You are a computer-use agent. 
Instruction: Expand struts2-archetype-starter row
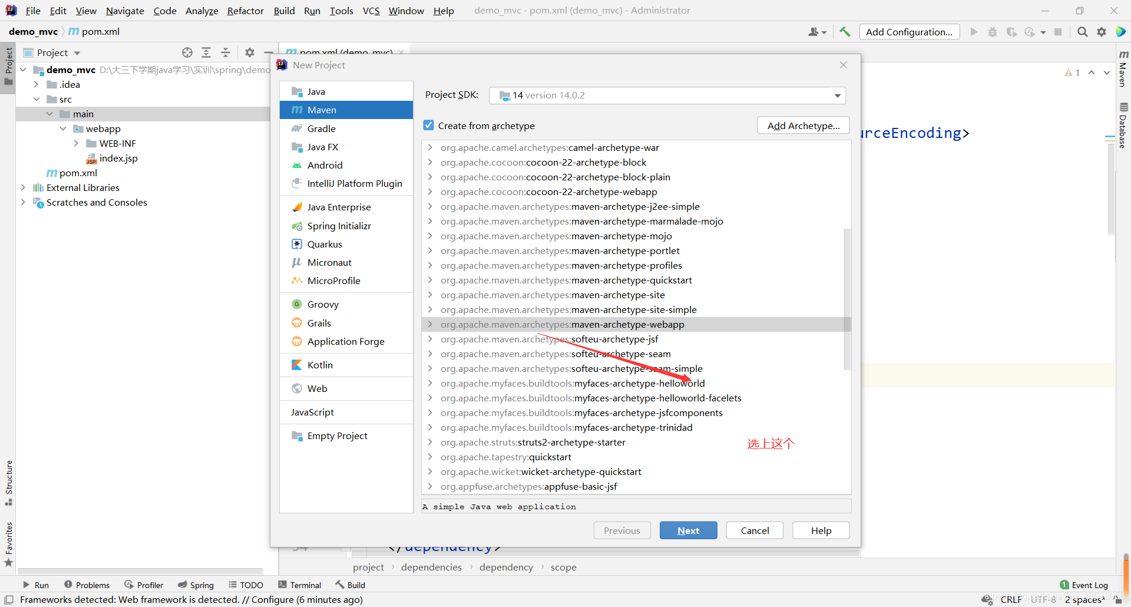click(x=430, y=442)
